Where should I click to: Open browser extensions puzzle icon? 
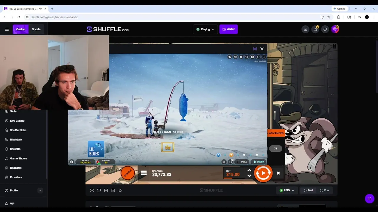pos(339,17)
